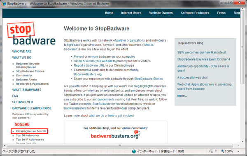Open GET INVOLVED sidebar link
The image size is (247, 156).
pyautogui.click(x=23, y=102)
